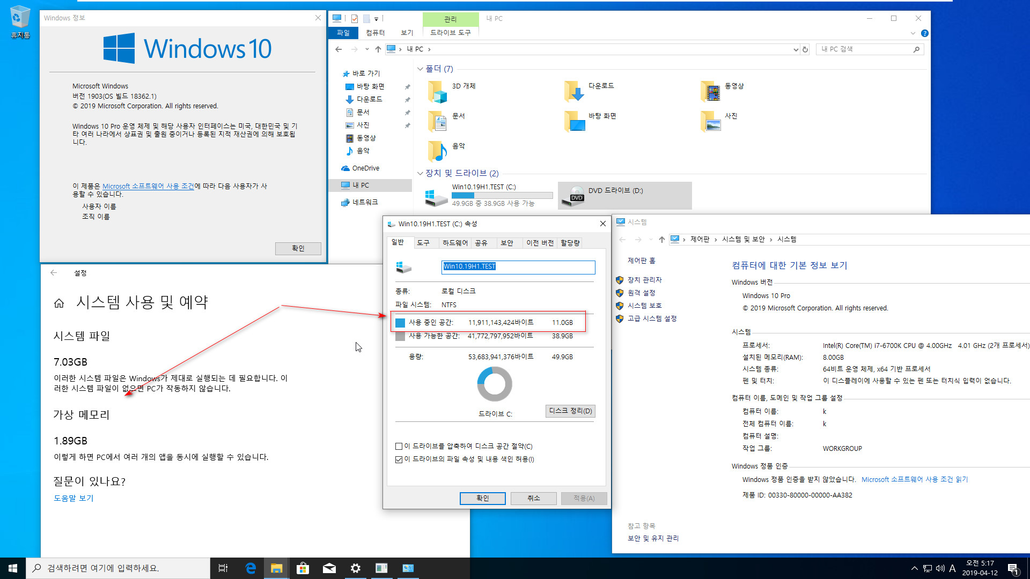Select 바로 가기 in the navigation pane
The height and width of the screenshot is (579, 1030).
(x=366, y=73)
